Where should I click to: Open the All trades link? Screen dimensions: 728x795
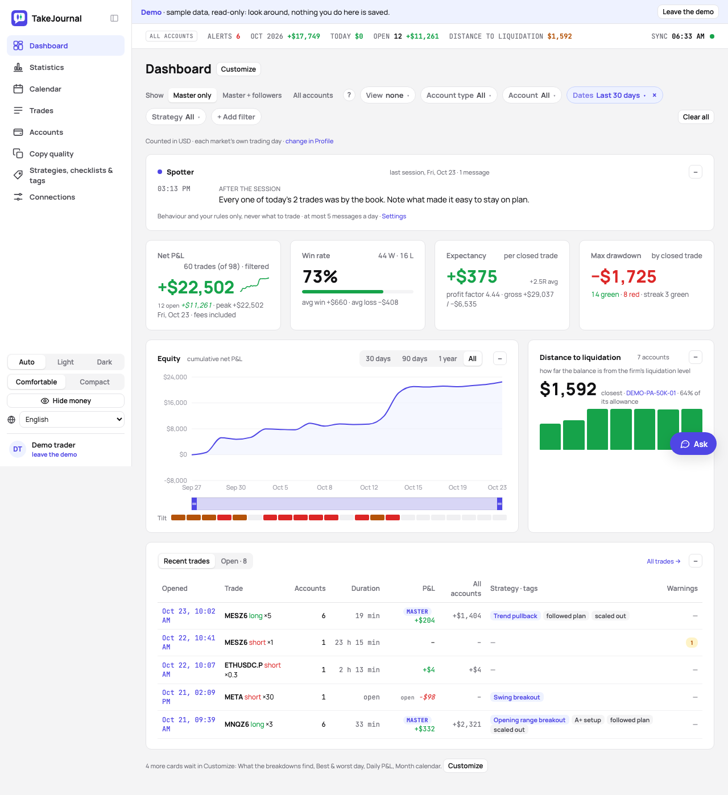click(x=664, y=561)
